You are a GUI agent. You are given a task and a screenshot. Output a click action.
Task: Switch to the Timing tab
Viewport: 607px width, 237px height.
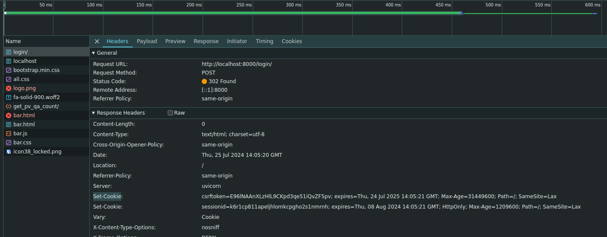pos(264,41)
